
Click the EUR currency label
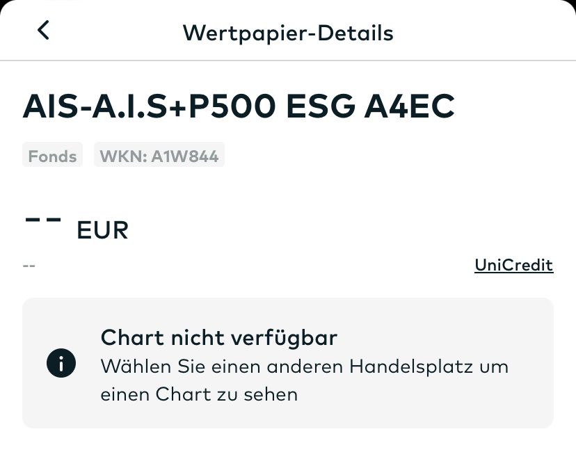tap(102, 230)
